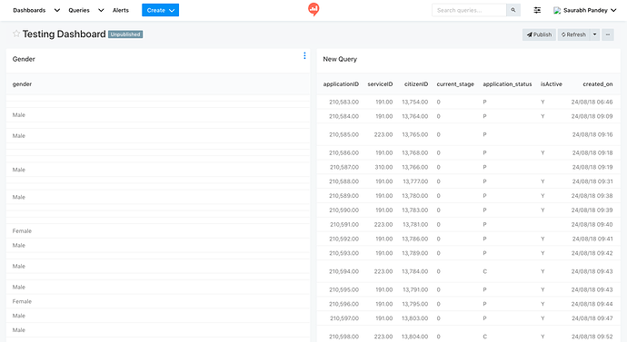
Task: Click citizenID 13,777.00 cell
Action: [415, 181]
